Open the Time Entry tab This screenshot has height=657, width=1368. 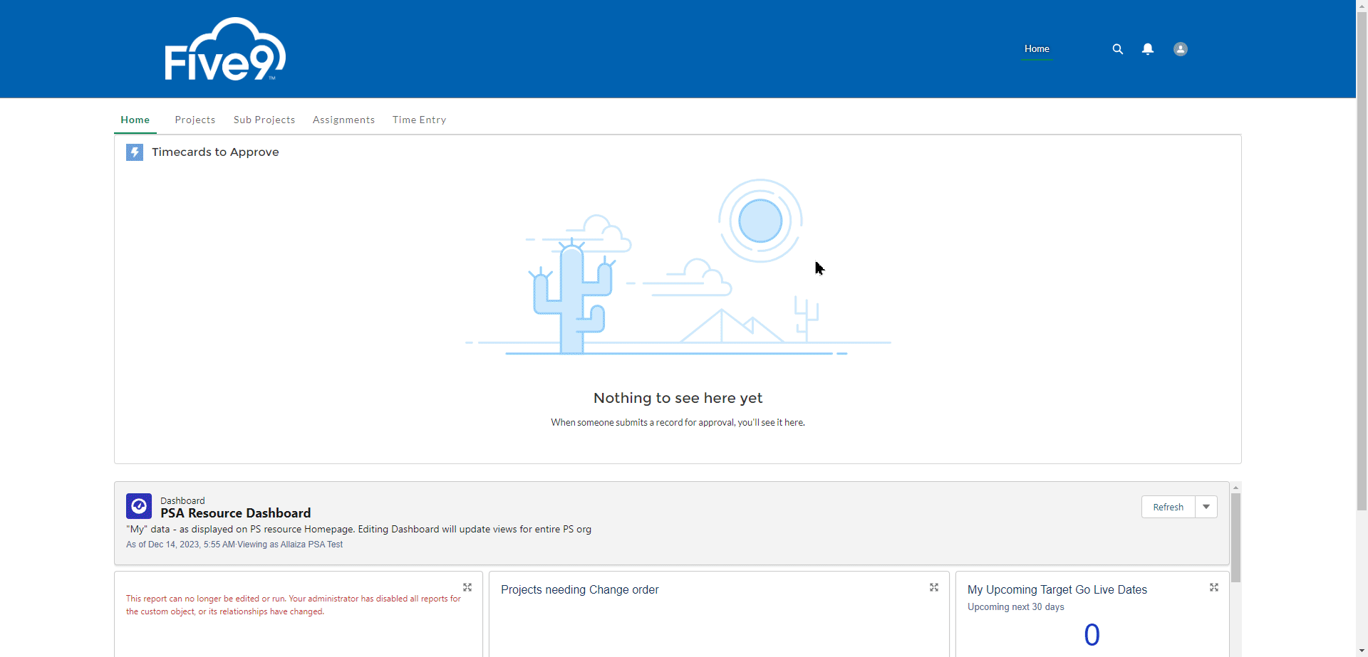(419, 120)
